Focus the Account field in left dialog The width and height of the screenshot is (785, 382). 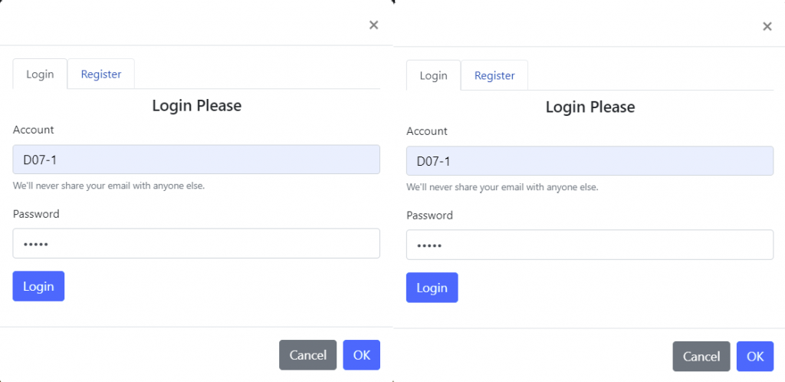click(x=196, y=160)
